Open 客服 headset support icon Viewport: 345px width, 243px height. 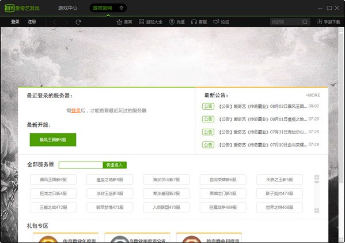(x=194, y=21)
